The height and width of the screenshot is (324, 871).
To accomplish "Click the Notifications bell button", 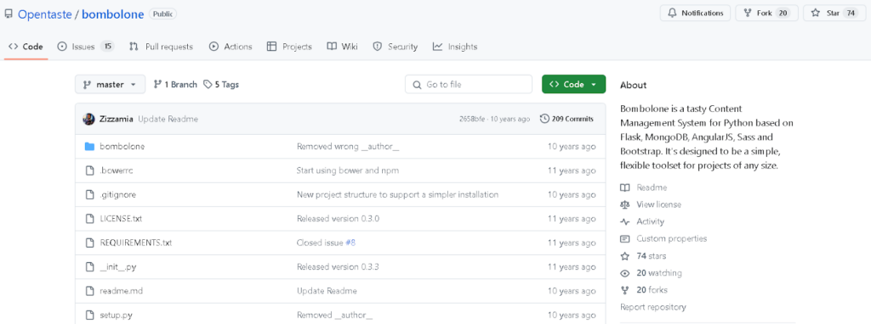I will [x=695, y=14].
